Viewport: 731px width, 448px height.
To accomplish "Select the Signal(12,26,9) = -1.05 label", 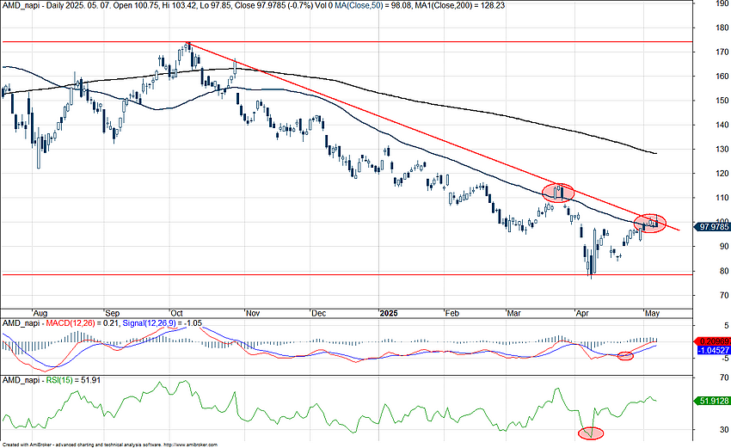I will (162, 323).
